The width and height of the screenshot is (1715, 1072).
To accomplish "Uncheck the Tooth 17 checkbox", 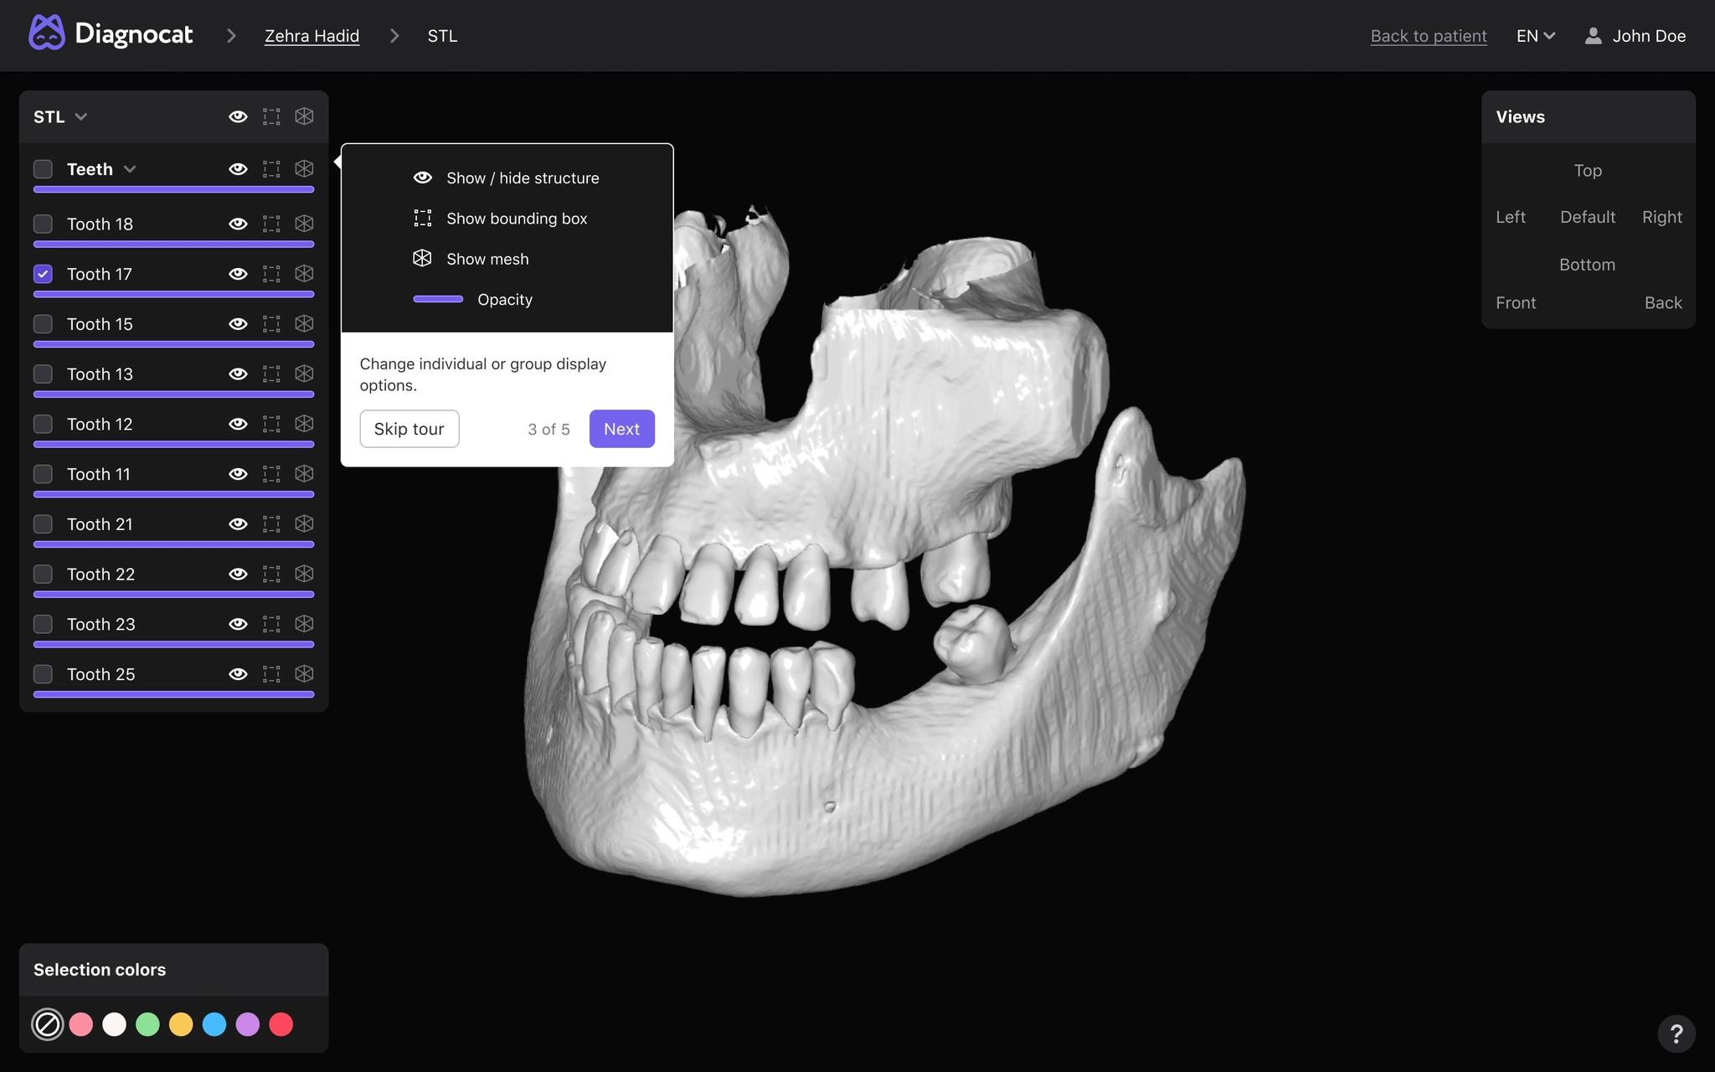I will click(x=43, y=274).
